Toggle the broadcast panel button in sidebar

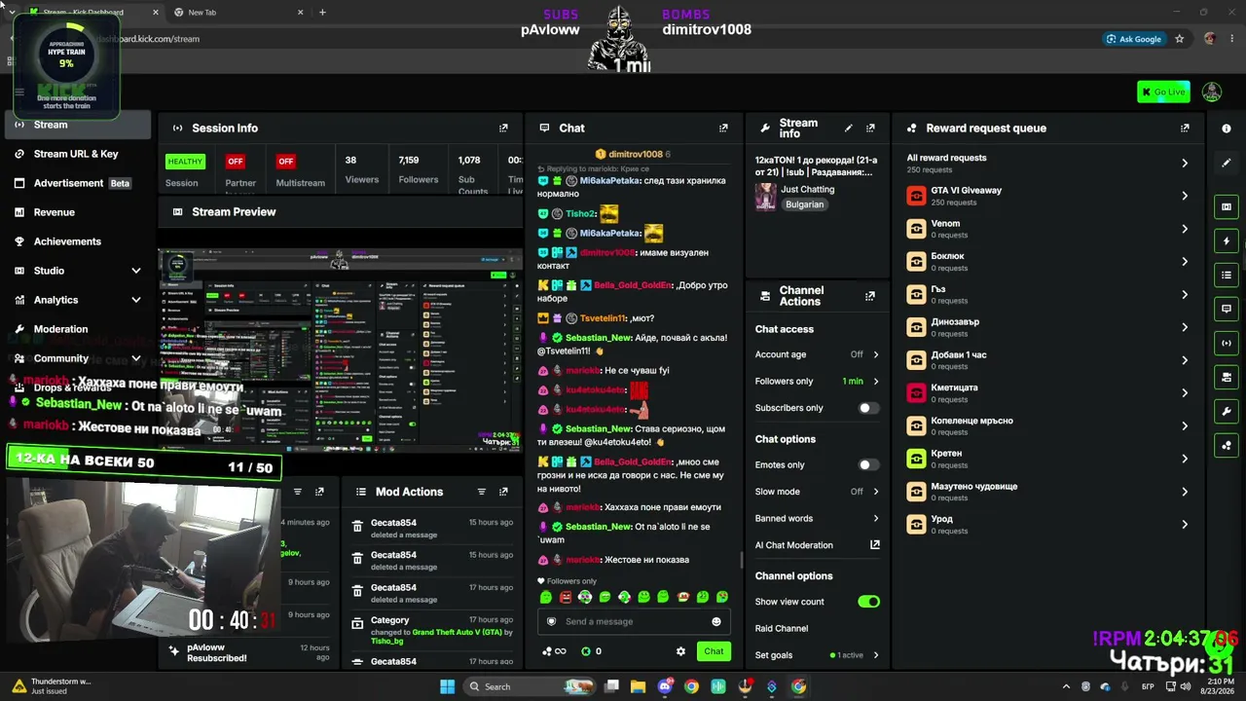(x=1227, y=343)
